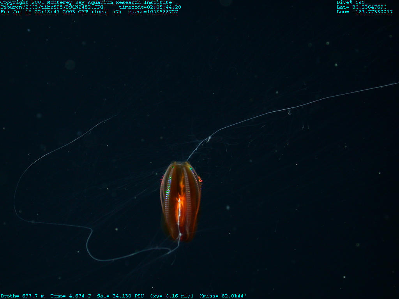This screenshot has height=299, width=399.
Task: Click the red spots on jelly's right edge
Action: click(x=199, y=179)
